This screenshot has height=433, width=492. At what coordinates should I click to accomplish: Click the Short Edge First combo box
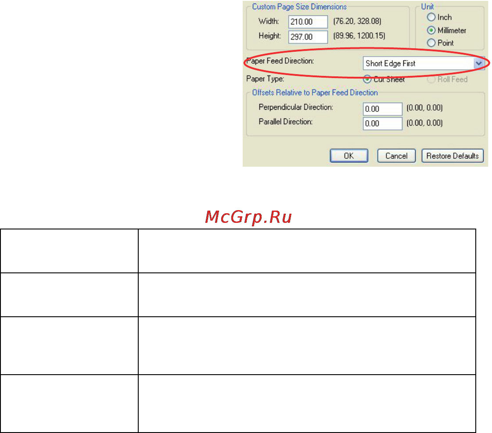coord(423,63)
